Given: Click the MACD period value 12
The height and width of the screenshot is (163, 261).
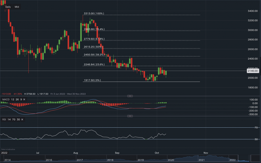Looking at the screenshot, I should pos(11,99).
